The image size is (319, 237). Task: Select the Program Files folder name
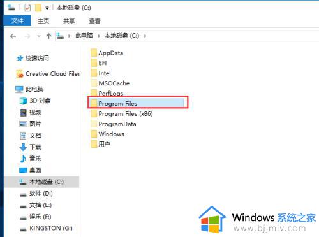coord(118,104)
